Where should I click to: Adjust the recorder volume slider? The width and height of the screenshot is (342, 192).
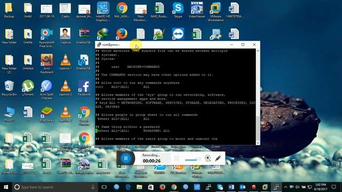pyautogui.click(x=193, y=159)
